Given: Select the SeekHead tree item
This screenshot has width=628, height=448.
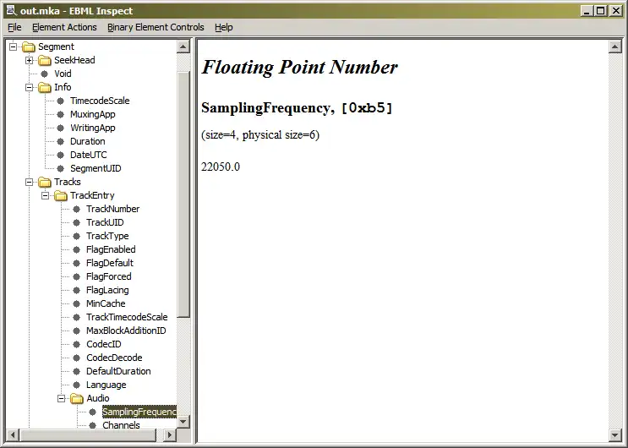Looking at the screenshot, I should [74, 61].
